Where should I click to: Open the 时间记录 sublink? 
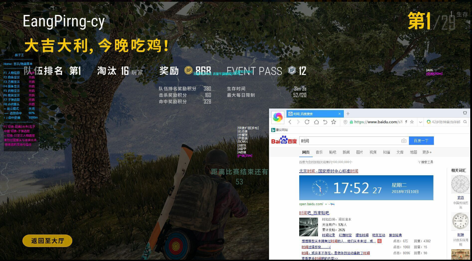(329, 235)
